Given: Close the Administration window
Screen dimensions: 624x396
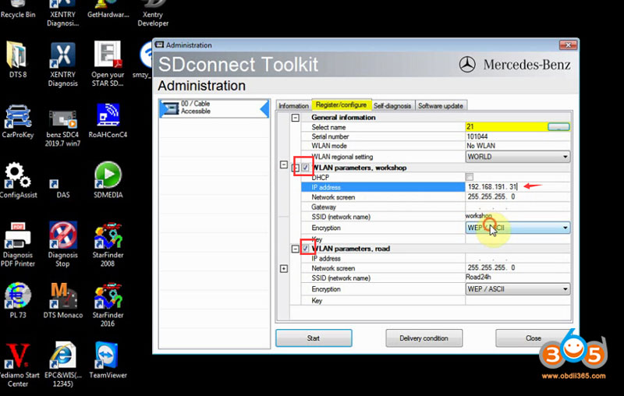Looking at the screenshot, I should coord(569,45).
